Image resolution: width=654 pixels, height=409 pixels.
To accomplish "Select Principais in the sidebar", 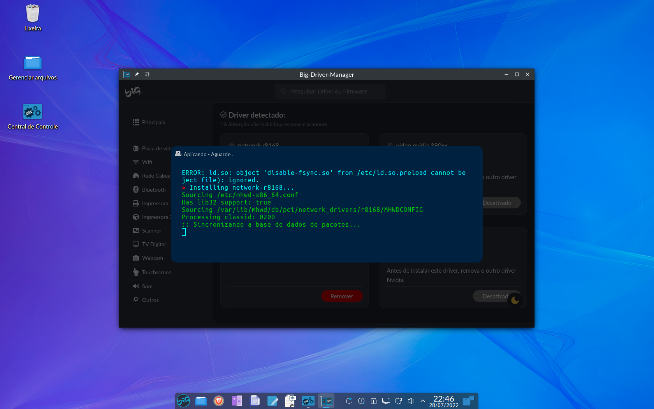I will (149, 122).
